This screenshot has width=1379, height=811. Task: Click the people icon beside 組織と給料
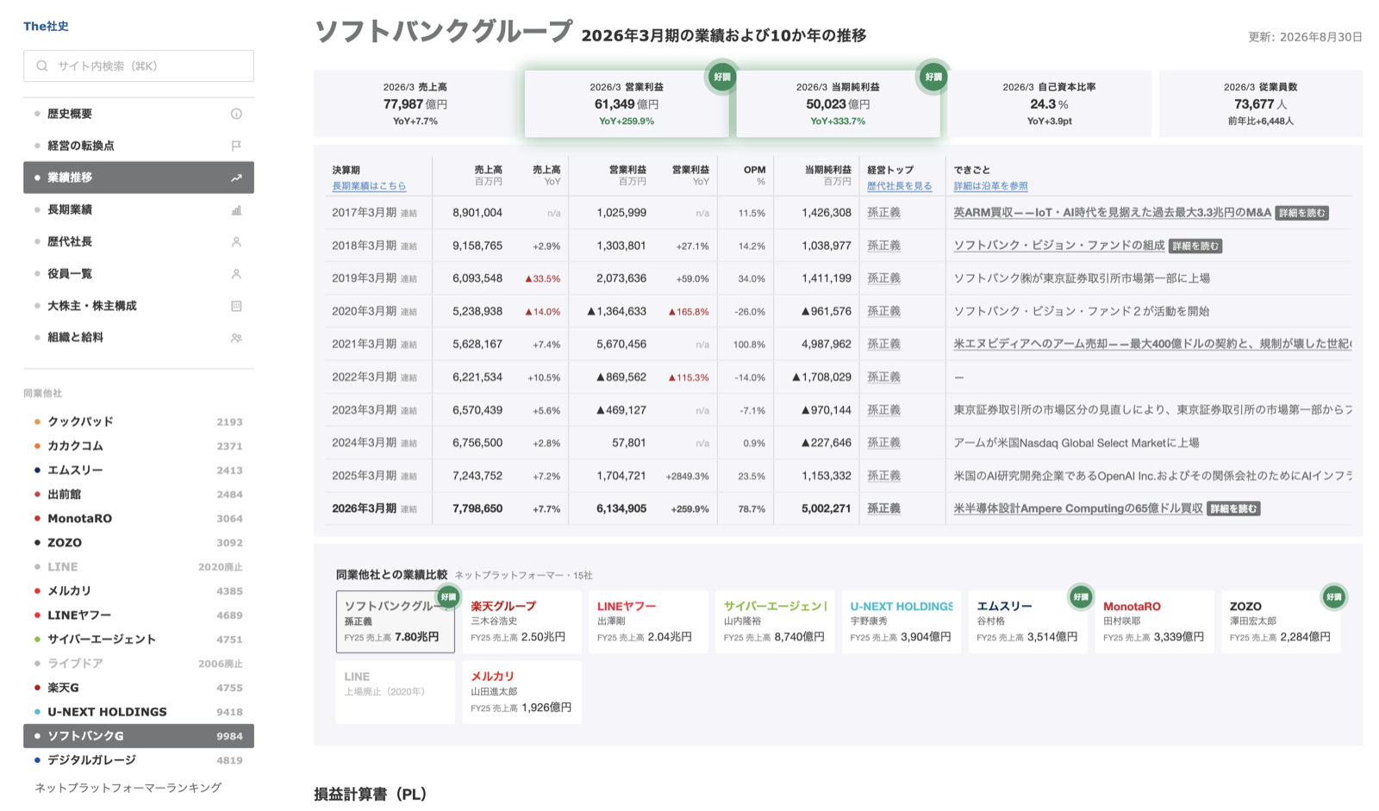236,338
